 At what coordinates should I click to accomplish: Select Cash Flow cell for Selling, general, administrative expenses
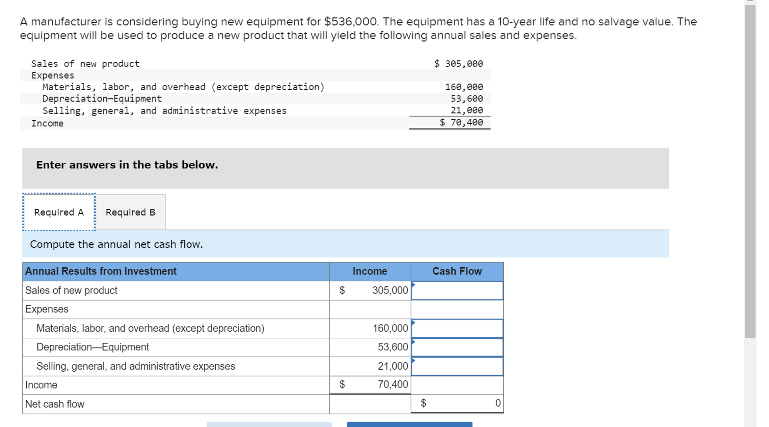point(457,366)
